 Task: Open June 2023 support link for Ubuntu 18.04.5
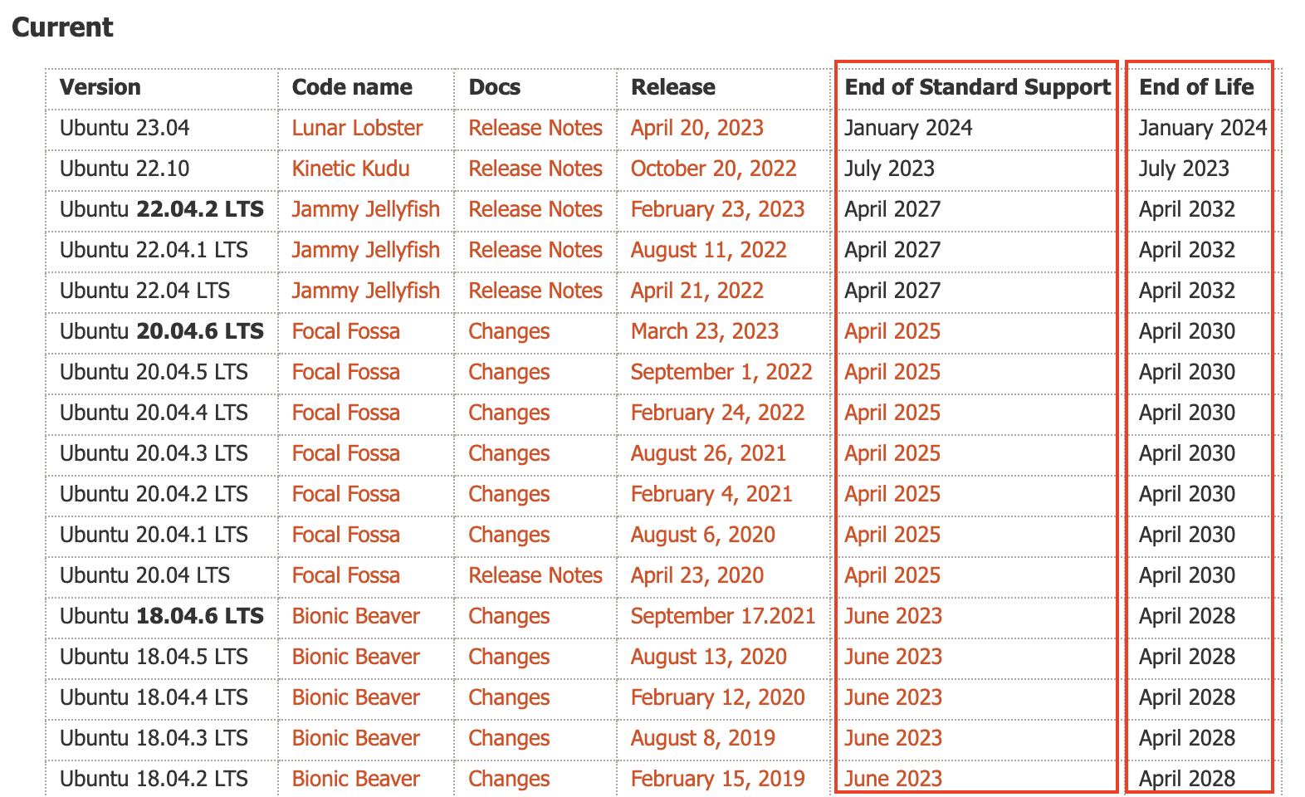coord(893,657)
